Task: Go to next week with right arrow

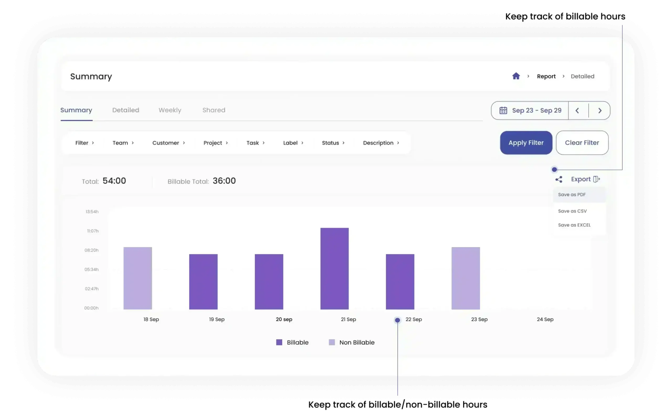Action: coord(600,110)
